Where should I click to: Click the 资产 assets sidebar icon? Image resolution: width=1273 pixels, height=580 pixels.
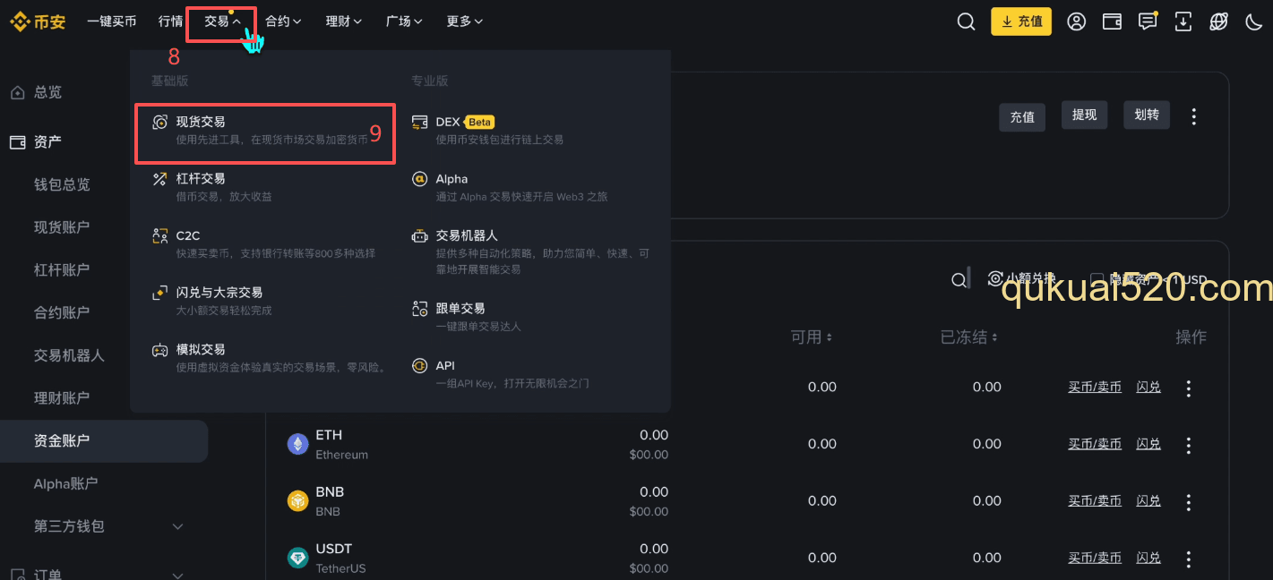[x=17, y=141]
